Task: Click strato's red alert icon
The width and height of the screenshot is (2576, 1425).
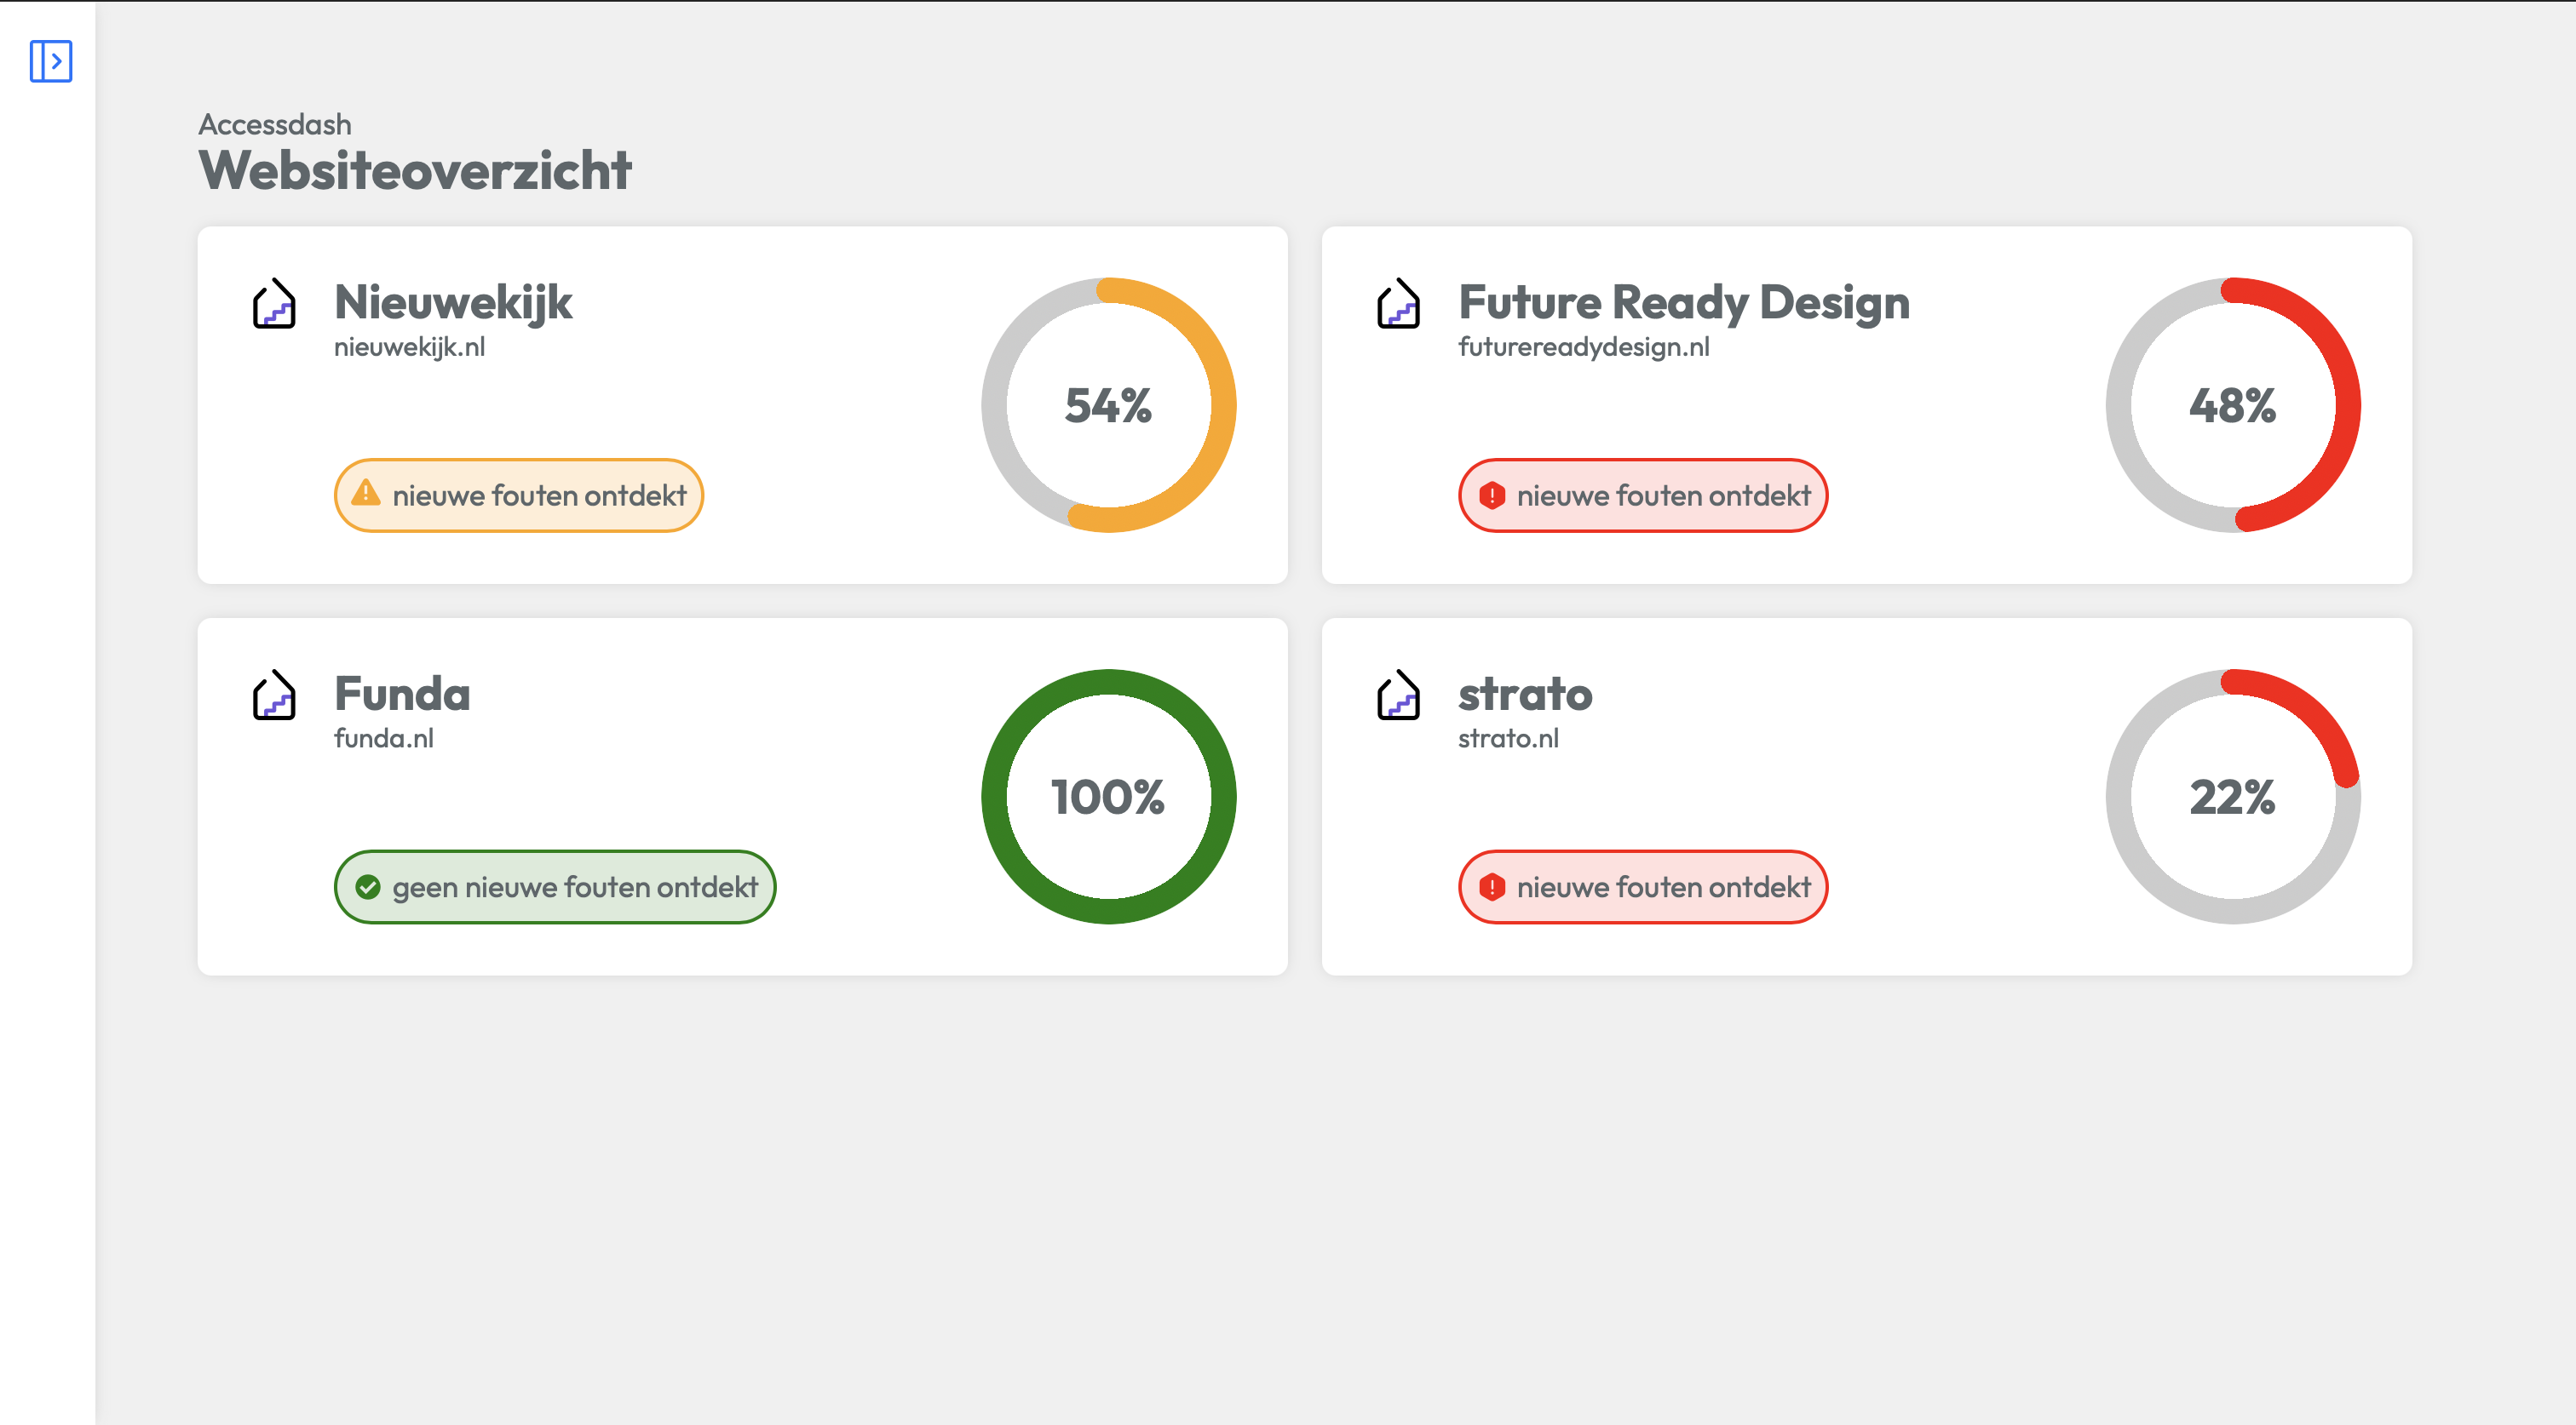Action: (x=1491, y=887)
